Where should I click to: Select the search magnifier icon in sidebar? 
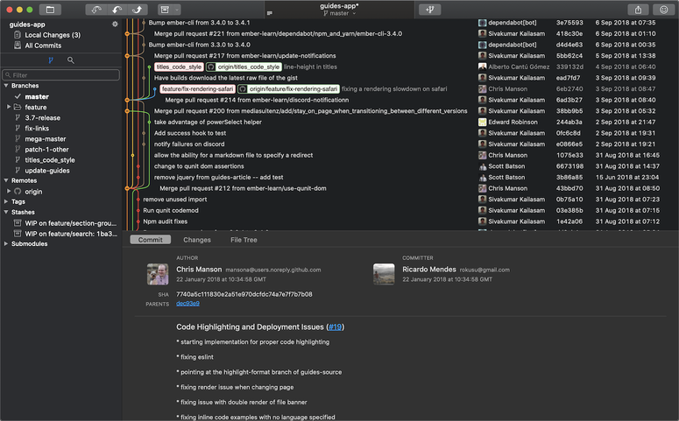click(x=71, y=60)
